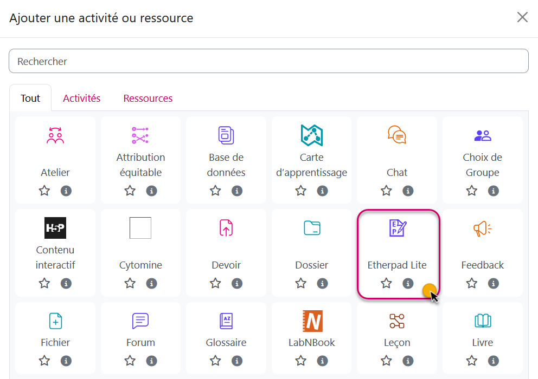Choose the Feedback megaphone icon
The width and height of the screenshot is (538, 379).
482,228
